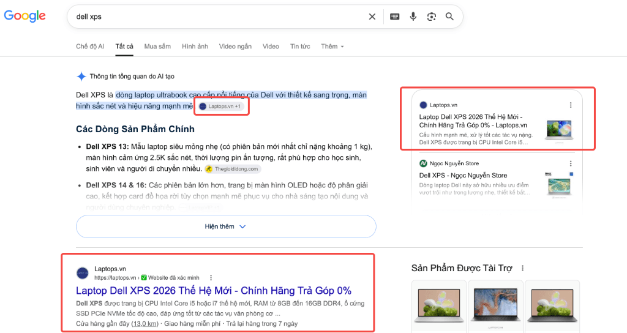Open third sponsored laptop product image
The image size is (627, 333).
(553, 305)
